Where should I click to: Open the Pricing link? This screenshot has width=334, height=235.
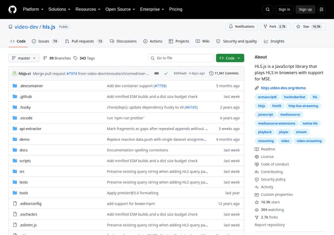coord(176,9)
